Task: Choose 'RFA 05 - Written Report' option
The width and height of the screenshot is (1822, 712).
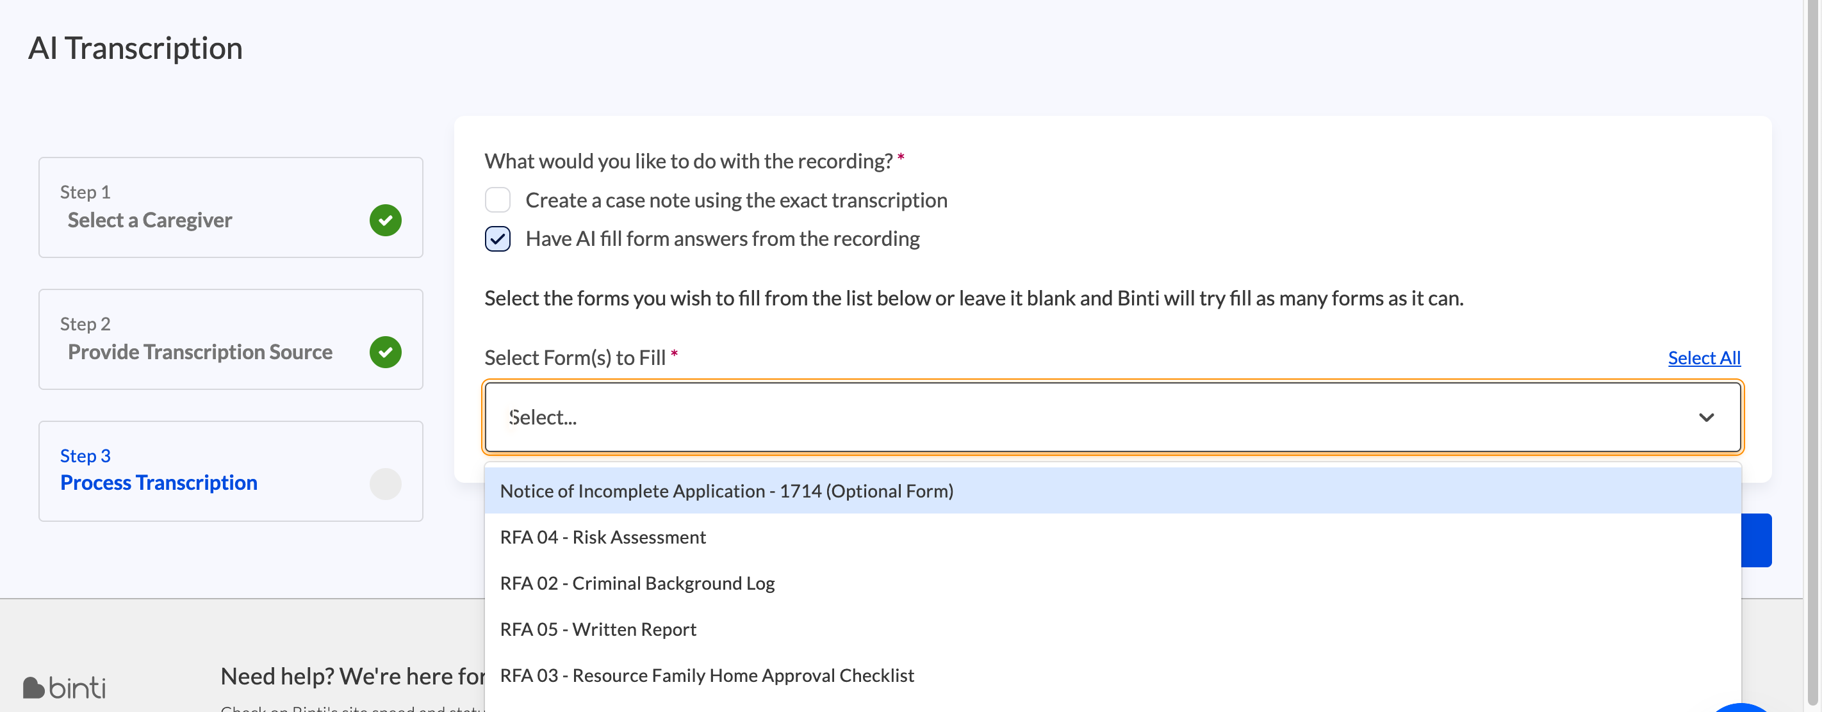Action: click(598, 629)
